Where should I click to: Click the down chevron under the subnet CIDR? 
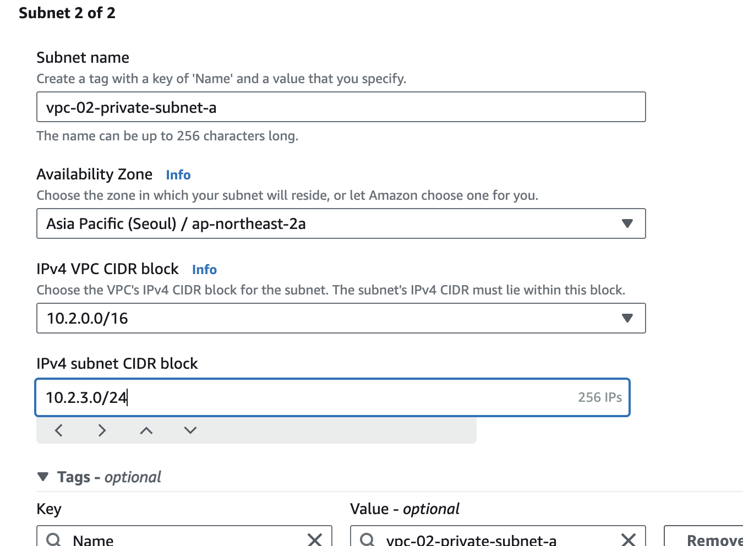(x=190, y=430)
